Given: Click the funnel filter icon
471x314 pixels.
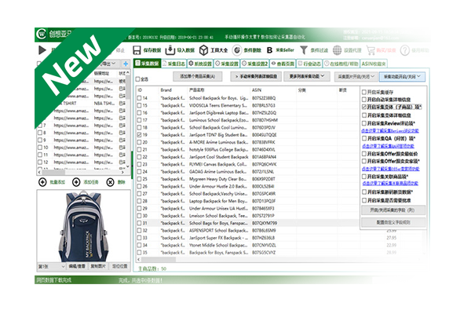Looking at the screenshot, I should (304, 50).
